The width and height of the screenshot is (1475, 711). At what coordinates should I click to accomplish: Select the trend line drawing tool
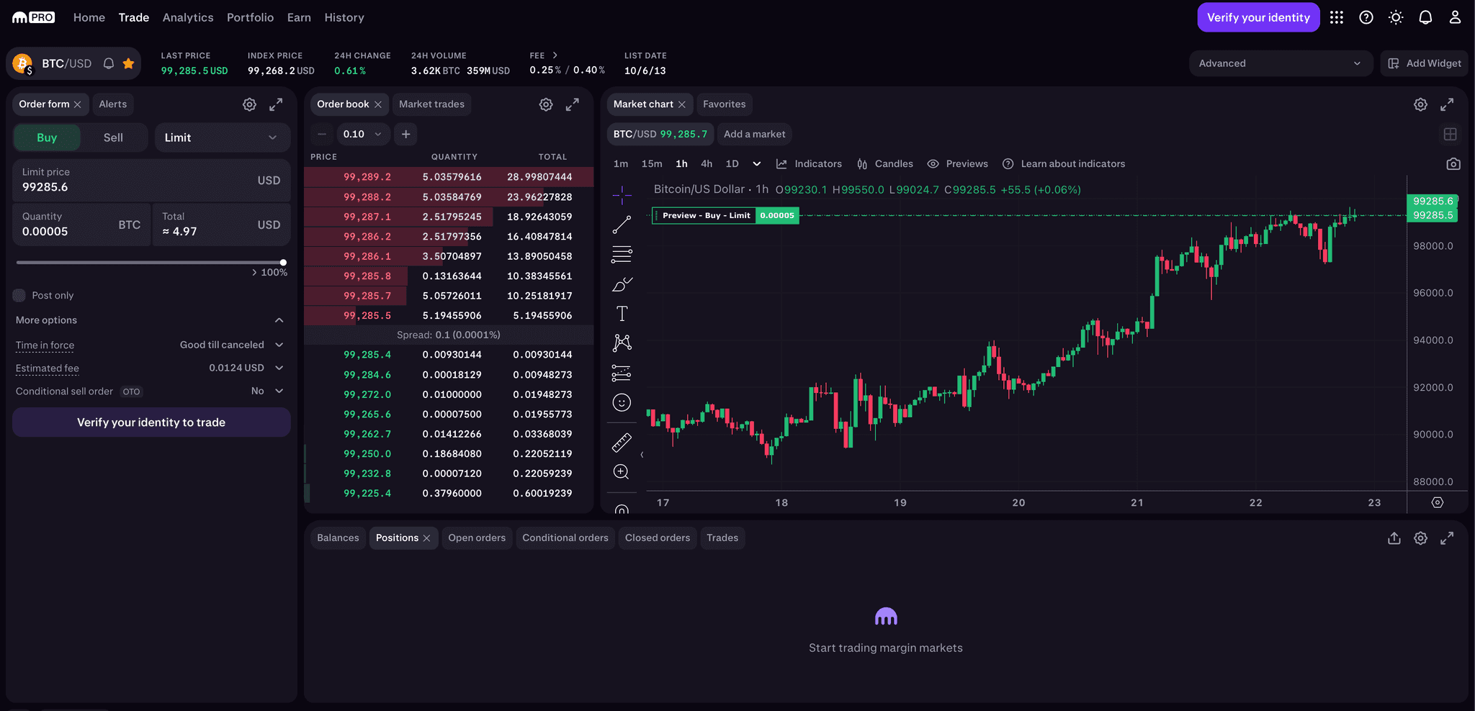pyautogui.click(x=622, y=225)
